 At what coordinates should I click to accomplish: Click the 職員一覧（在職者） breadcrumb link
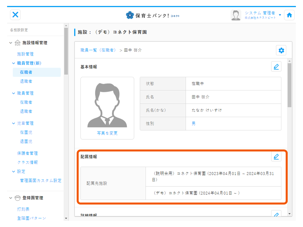[x=98, y=50]
